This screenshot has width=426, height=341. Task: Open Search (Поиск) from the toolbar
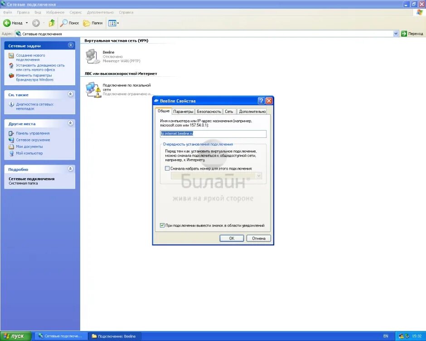(69, 23)
